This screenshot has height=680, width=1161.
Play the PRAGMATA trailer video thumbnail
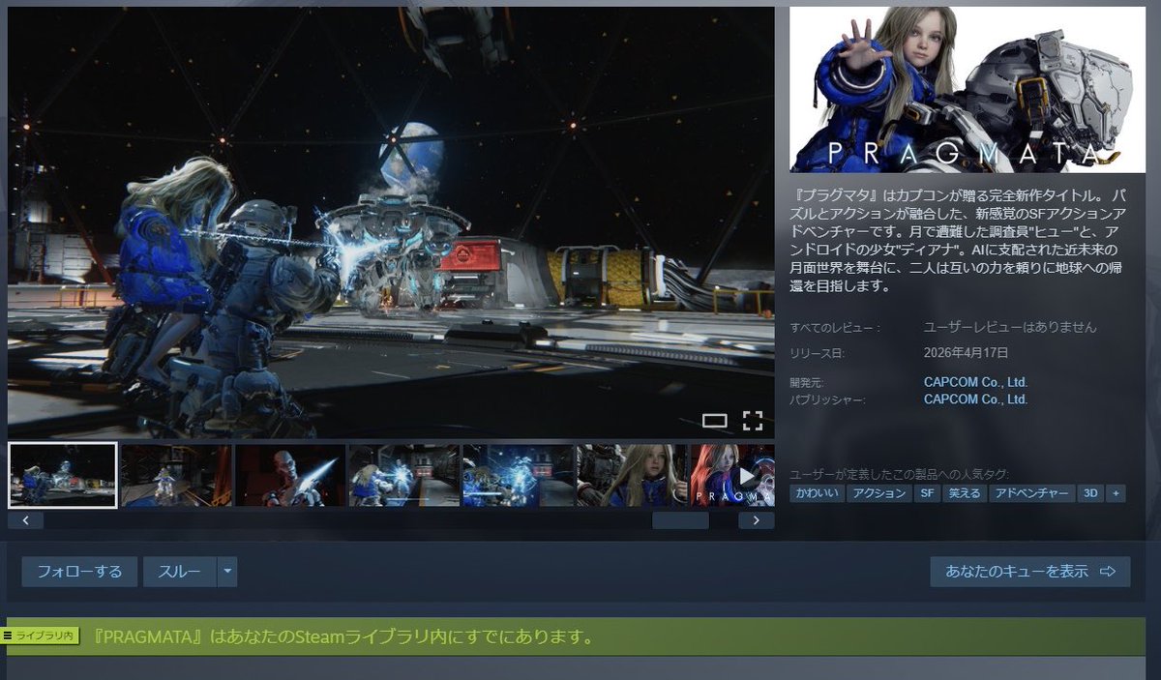click(732, 476)
